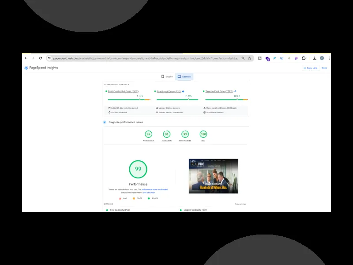The image size is (353, 265).
Task: Bookmark this page with the star icon
Action: [249, 58]
